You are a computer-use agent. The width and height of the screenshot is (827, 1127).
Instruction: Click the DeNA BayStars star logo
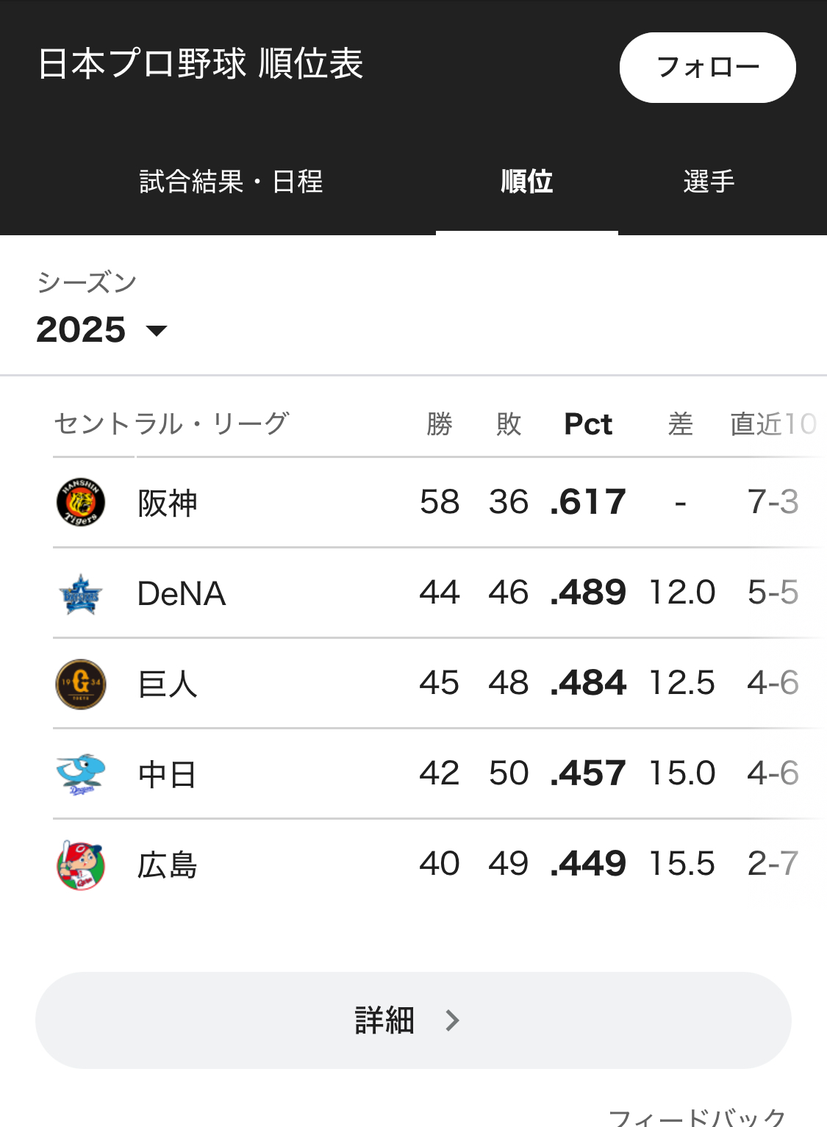point(81,594)
